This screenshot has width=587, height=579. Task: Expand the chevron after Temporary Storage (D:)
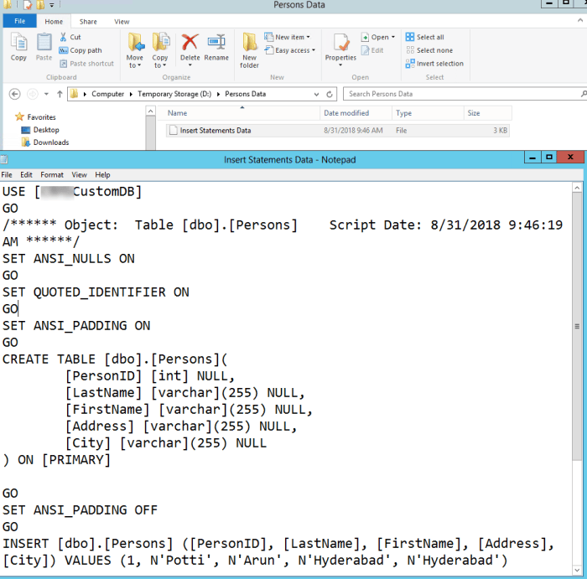[218, 94]
